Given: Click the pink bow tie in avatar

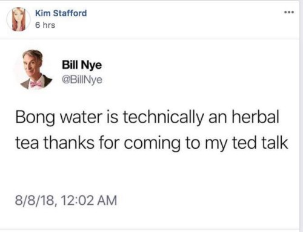Looking at the screenshot, I should 36,83.
